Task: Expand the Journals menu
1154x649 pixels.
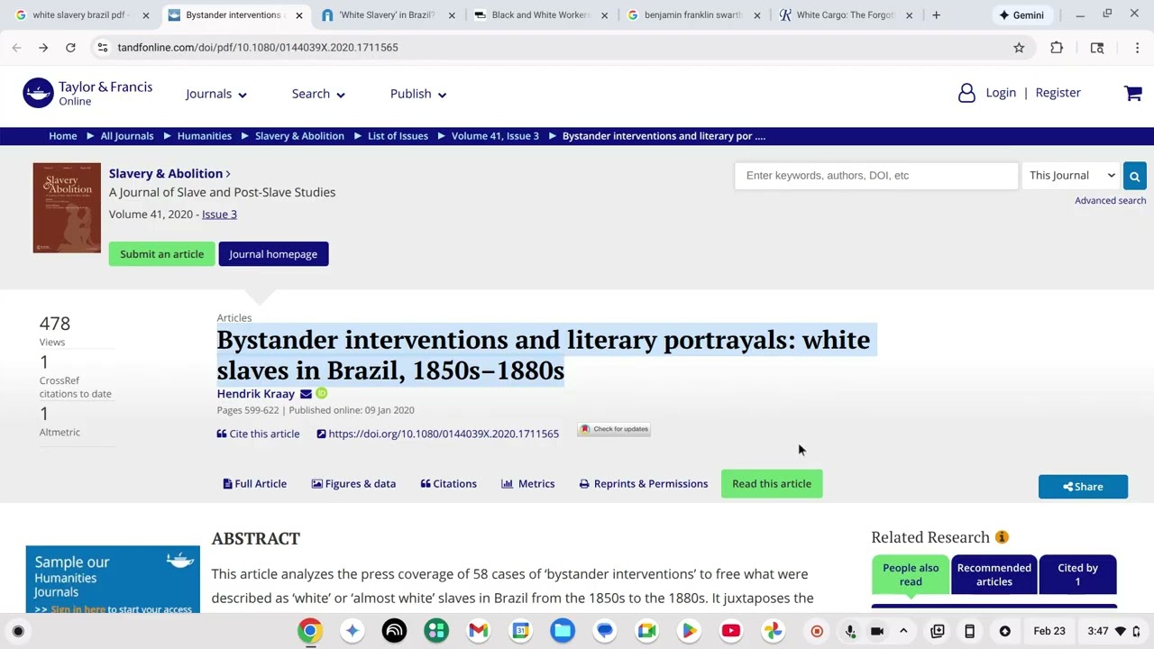Action: coord(216,94)
